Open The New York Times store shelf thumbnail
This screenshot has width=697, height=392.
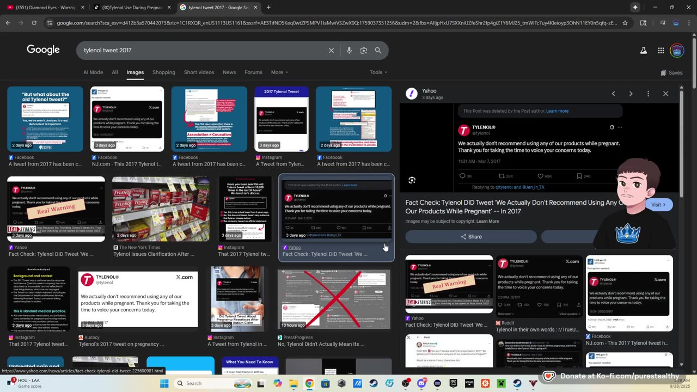[161, 209]
